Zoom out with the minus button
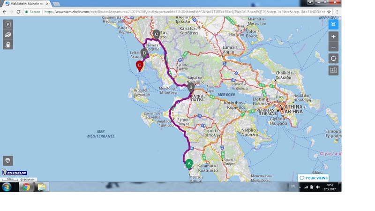375x211 pixels. tap(333, 47)
